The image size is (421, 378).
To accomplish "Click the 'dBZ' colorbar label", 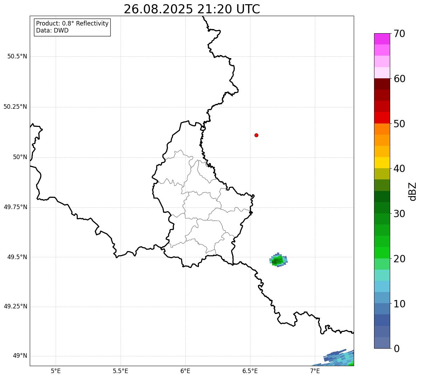I will click(x=413, y=191).
